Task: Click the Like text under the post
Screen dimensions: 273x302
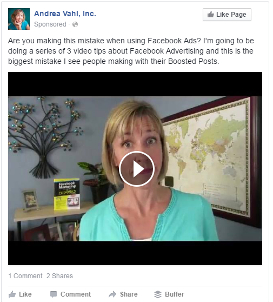Action: (x=25, y=294)
